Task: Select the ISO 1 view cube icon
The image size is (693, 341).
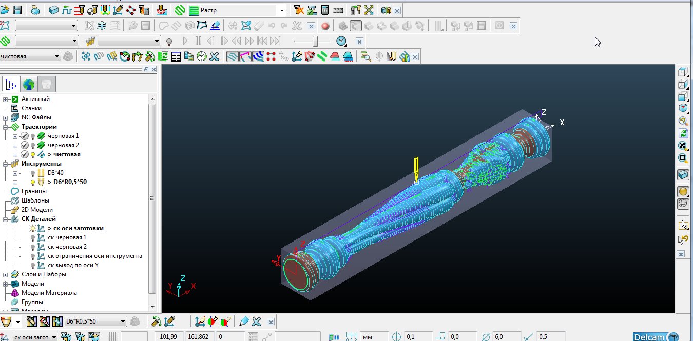Action: click(683, 108)
